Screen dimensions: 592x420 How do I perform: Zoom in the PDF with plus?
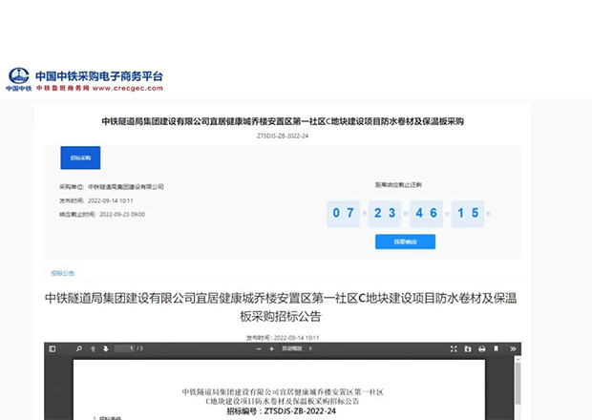pyautogui.click(x=271, y=349)
